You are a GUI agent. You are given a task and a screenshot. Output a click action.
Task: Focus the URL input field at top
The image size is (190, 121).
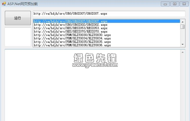tap(109, 14)
